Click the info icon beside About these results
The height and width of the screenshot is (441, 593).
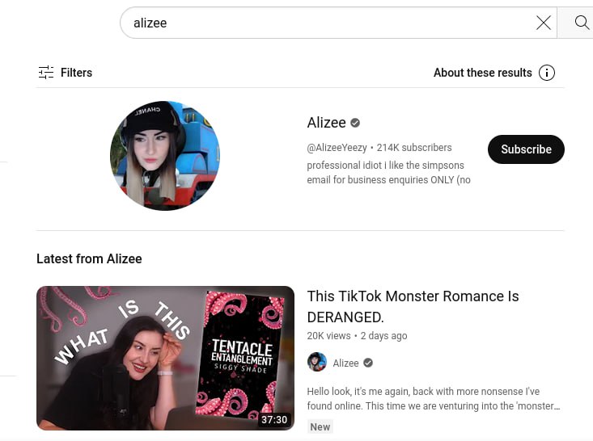(x=547, y=73)
